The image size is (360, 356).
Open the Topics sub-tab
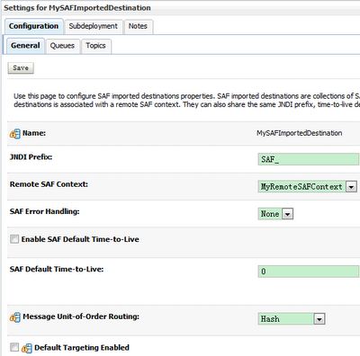coord(96,46)
